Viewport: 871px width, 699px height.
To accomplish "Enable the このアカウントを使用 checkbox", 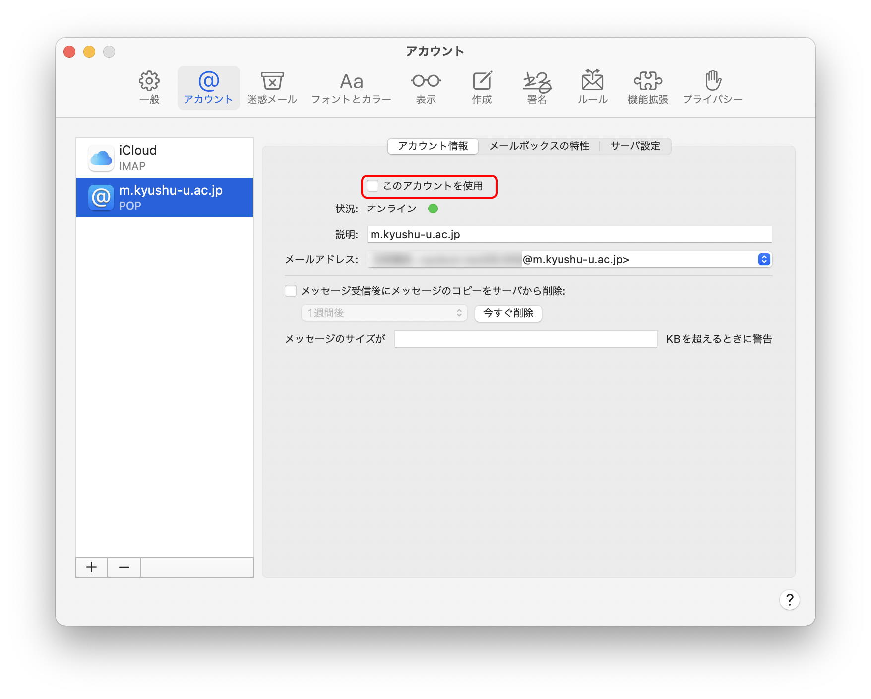I will (373, 186).
